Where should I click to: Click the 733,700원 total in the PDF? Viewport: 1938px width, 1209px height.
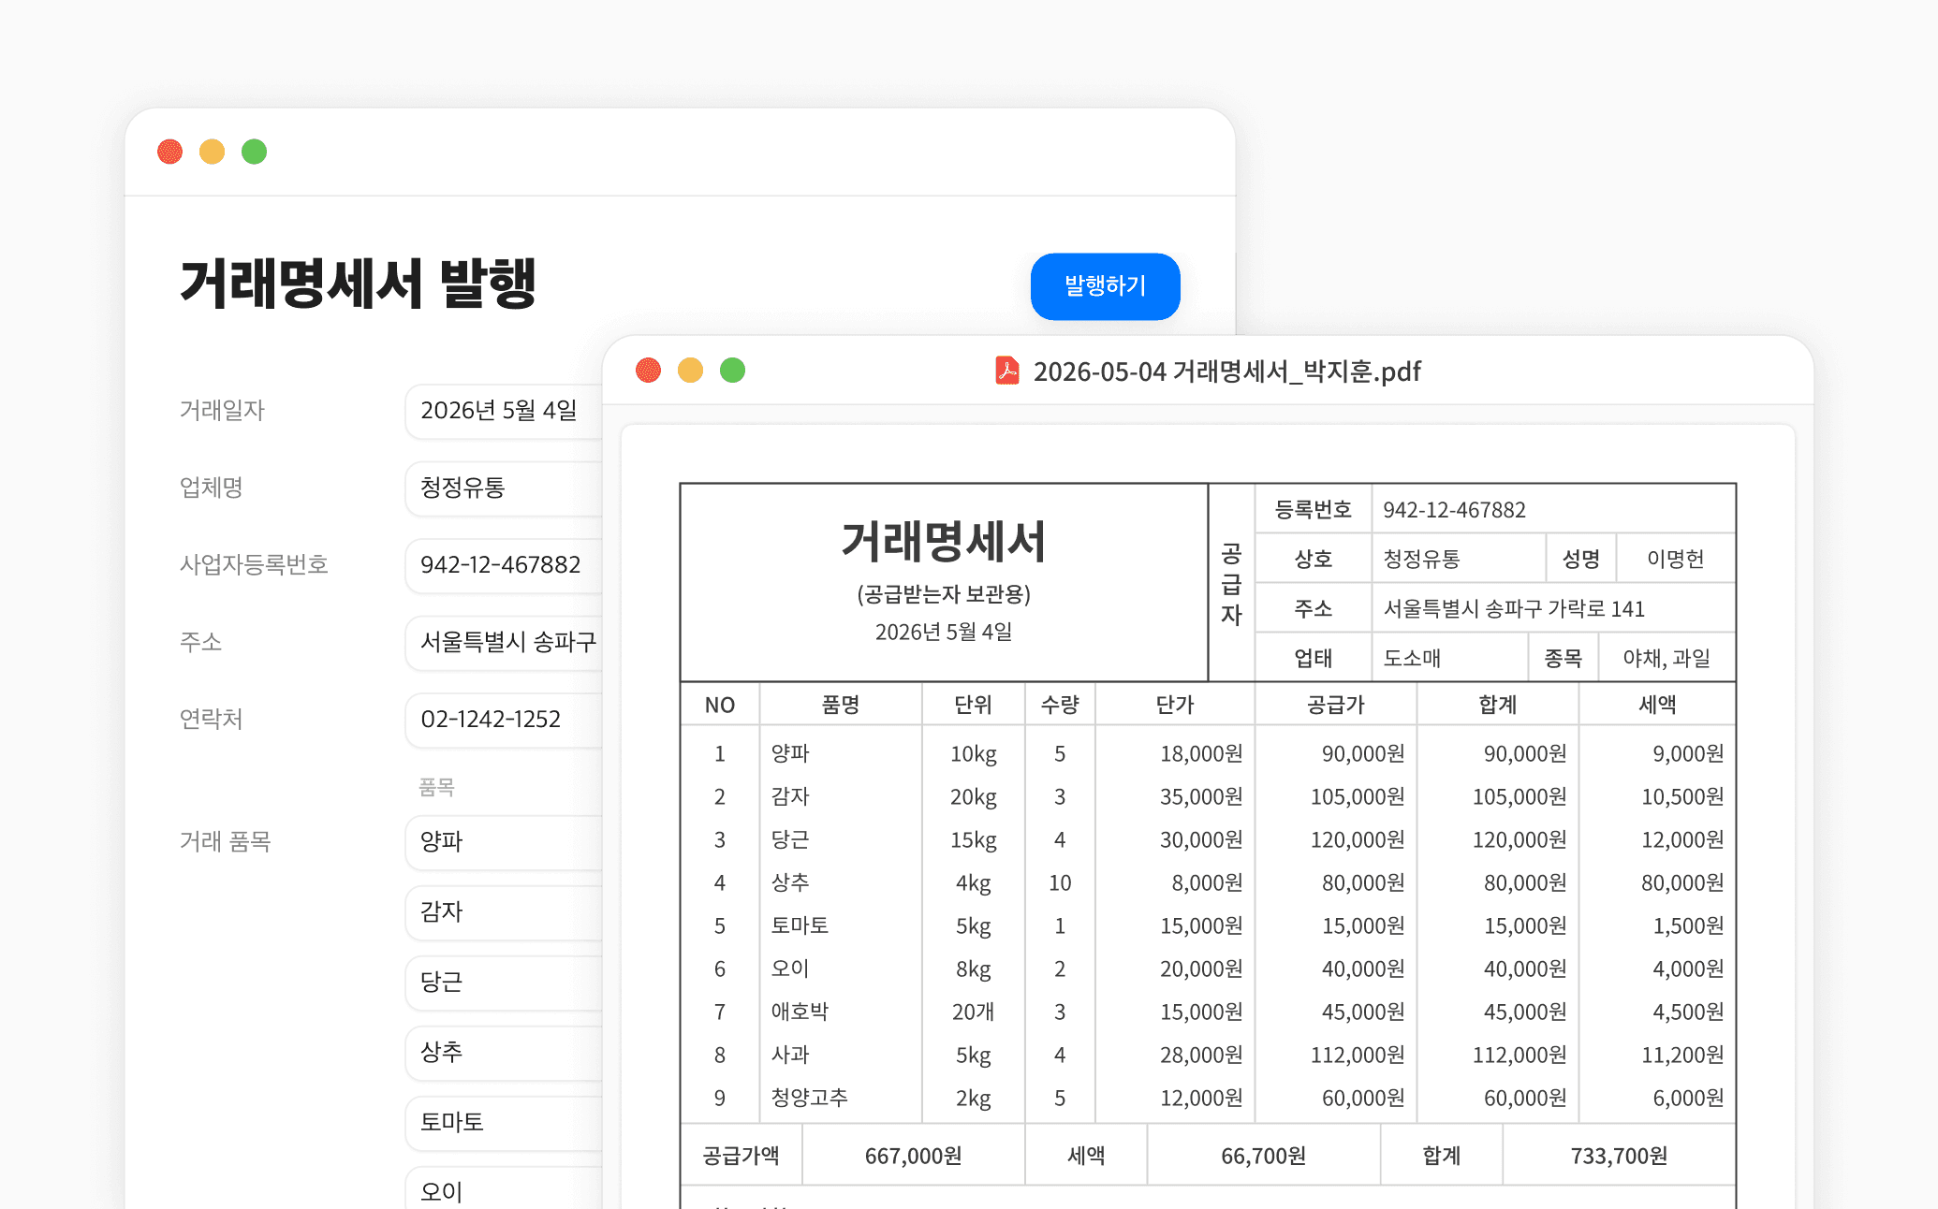(x=1618, y=1157)
